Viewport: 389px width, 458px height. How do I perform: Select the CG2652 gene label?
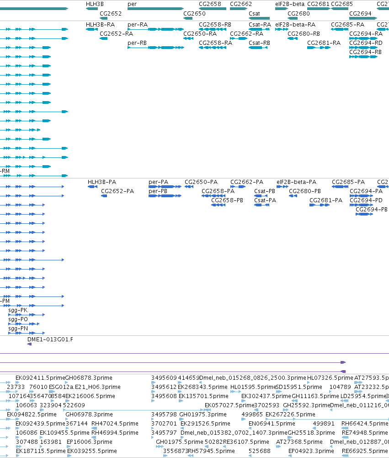click(x=111, y=13)
